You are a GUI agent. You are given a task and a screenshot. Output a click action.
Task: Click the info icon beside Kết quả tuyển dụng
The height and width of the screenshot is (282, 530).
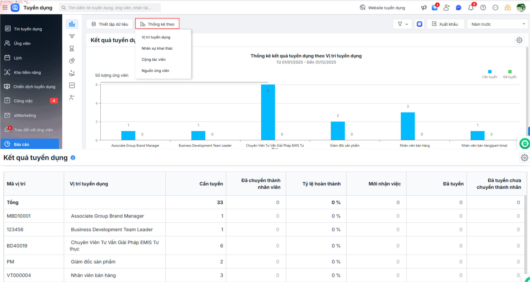click(x=73, y=158)
